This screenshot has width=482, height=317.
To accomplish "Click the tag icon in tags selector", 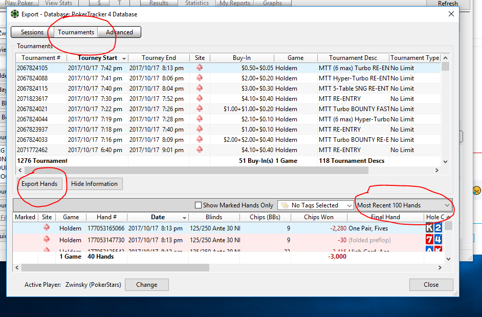I will pos(284,205).
